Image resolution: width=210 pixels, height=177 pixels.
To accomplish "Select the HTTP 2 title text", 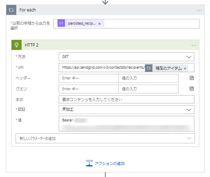I will 32,45.
